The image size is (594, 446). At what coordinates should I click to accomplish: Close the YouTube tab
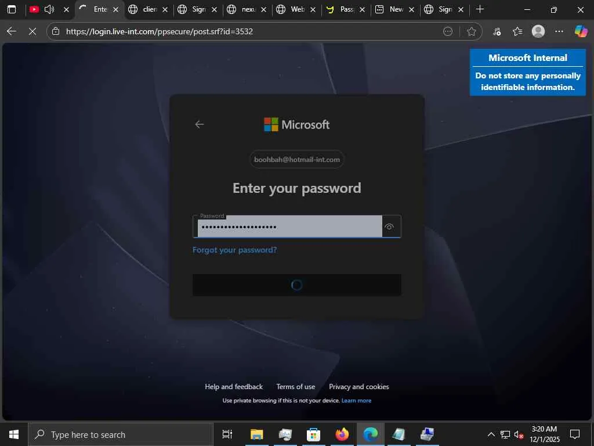point(66,9)
